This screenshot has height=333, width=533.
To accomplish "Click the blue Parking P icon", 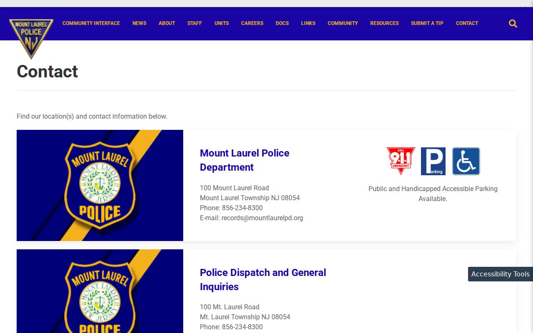I will [433, 161].
